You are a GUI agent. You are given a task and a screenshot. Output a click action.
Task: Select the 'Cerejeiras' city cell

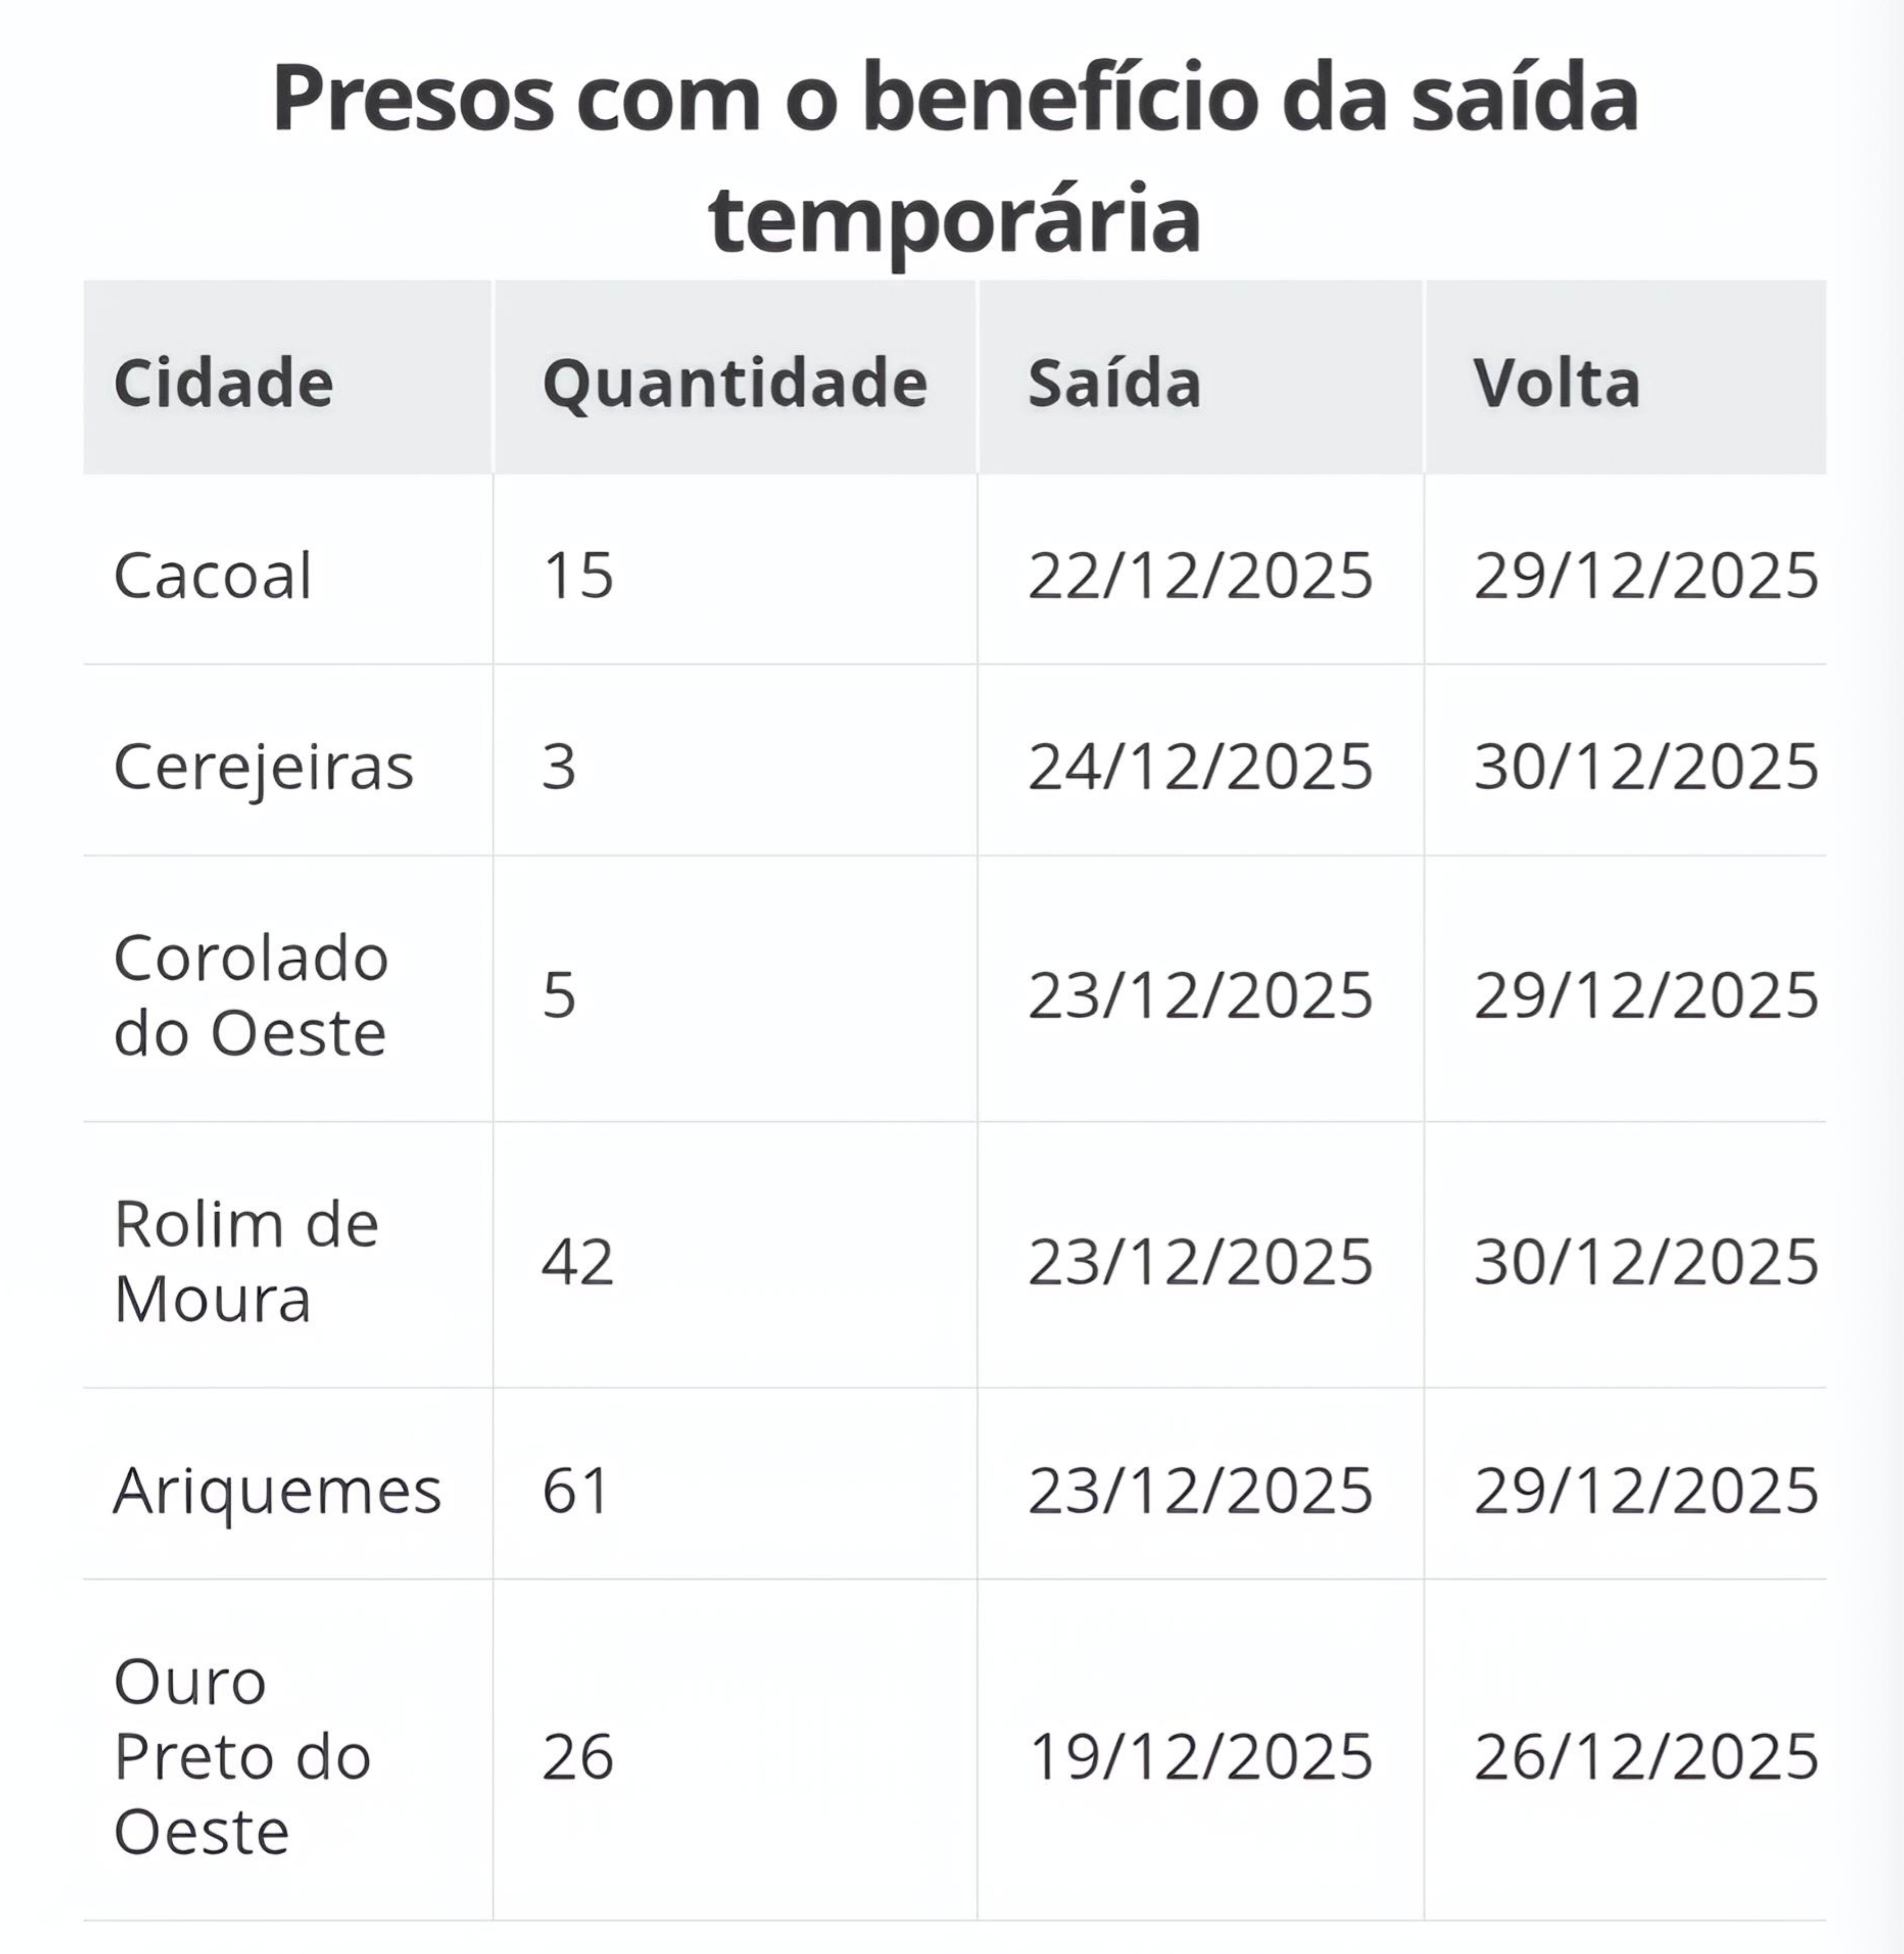263,767
